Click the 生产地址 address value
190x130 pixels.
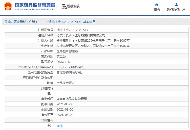click(x=93, y=46)
